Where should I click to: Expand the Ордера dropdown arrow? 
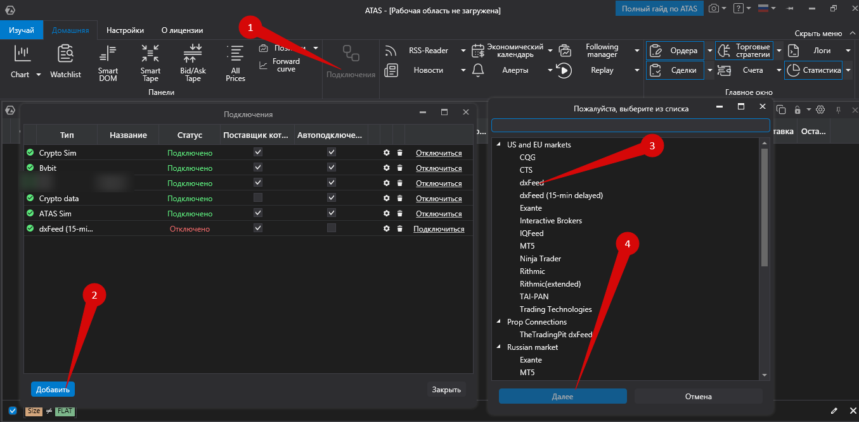tap(709, 51)
